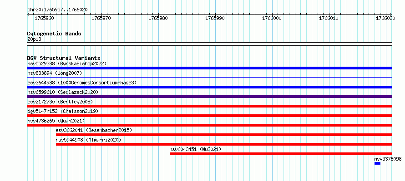Screen dimensions: 405x181
Task: Click the nsv5529388 (ByrskaBishop2022) label
Action: pyautogui.click(x=67, y=64)
